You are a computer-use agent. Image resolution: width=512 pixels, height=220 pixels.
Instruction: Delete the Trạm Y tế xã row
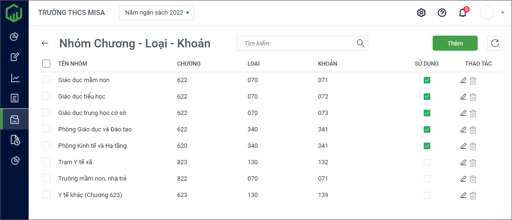473,162
